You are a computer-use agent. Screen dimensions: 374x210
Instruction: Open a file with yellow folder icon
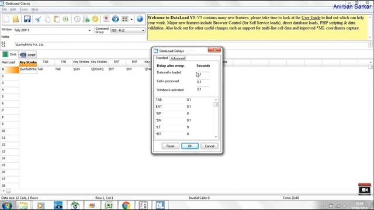click(x=16, y=19)
